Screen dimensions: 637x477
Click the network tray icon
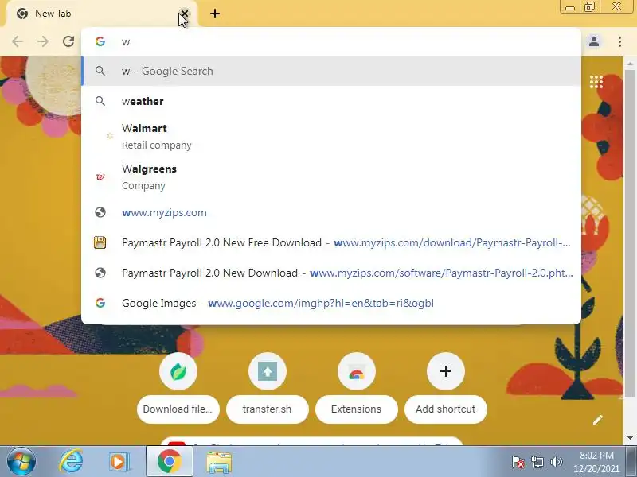coord(537,462)
